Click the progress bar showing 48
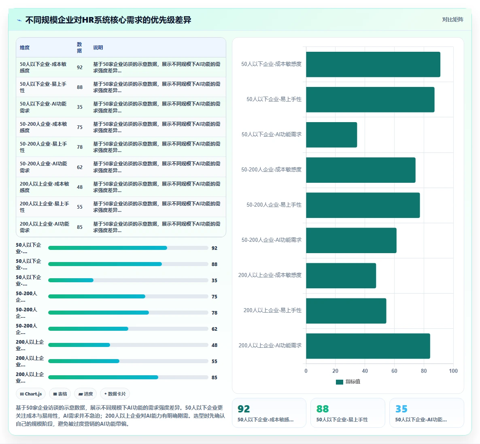Viewport: 480px width, 444px height. pos(128,345)
